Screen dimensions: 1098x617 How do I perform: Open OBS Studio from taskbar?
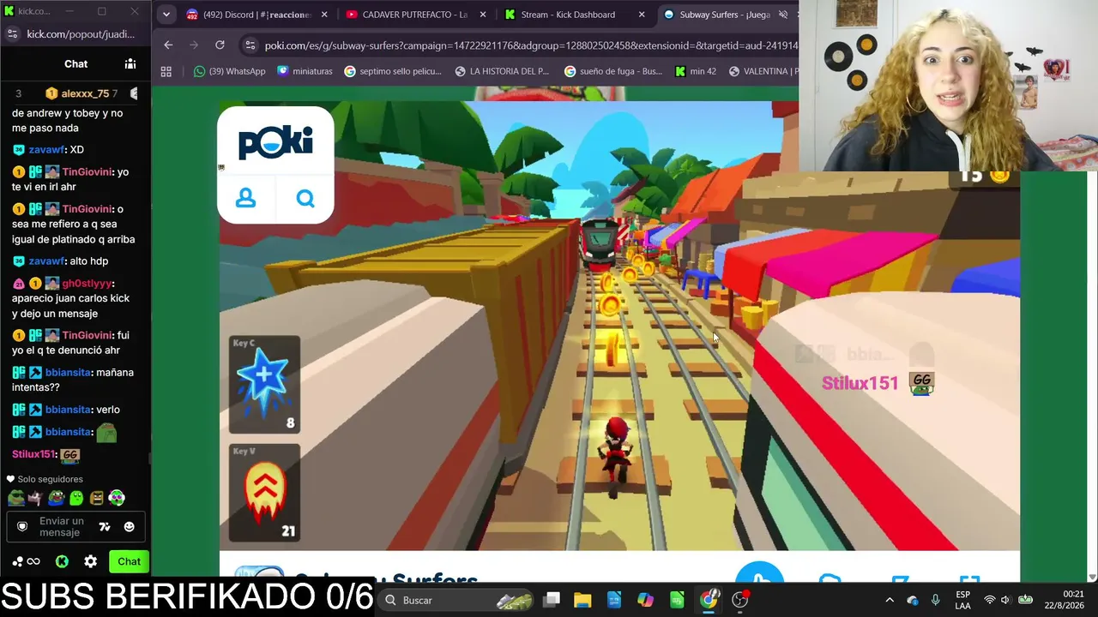[740, 600]
